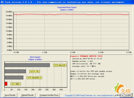134x98 pixels.
Task: Click the HD Tach title bar
Action: [x=67, y=2]
